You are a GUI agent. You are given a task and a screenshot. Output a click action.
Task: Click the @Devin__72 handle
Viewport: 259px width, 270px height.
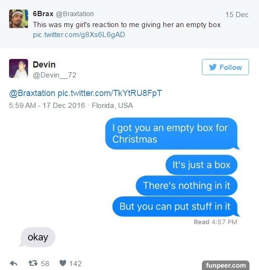click(54, 75)
